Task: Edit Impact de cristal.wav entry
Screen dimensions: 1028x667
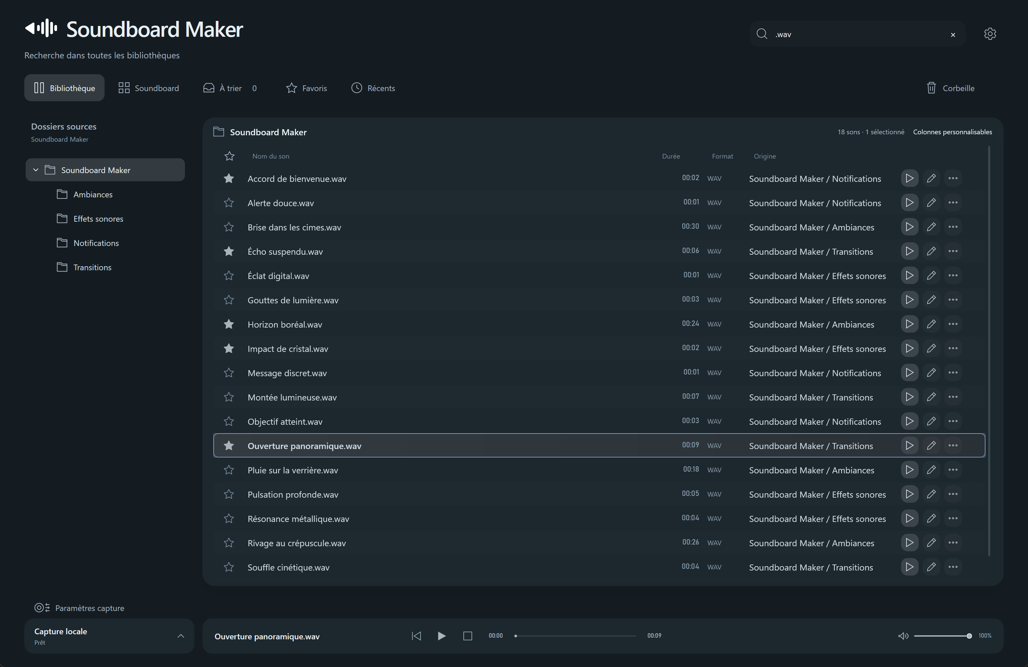Action: (931, 348)
